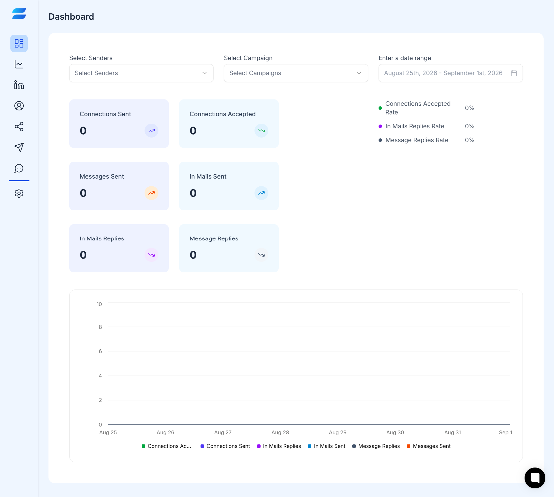The height and width of the screenshot is (497, 554).
Task: Open the paper plane campaigns icon
Action: coord(19,147)
